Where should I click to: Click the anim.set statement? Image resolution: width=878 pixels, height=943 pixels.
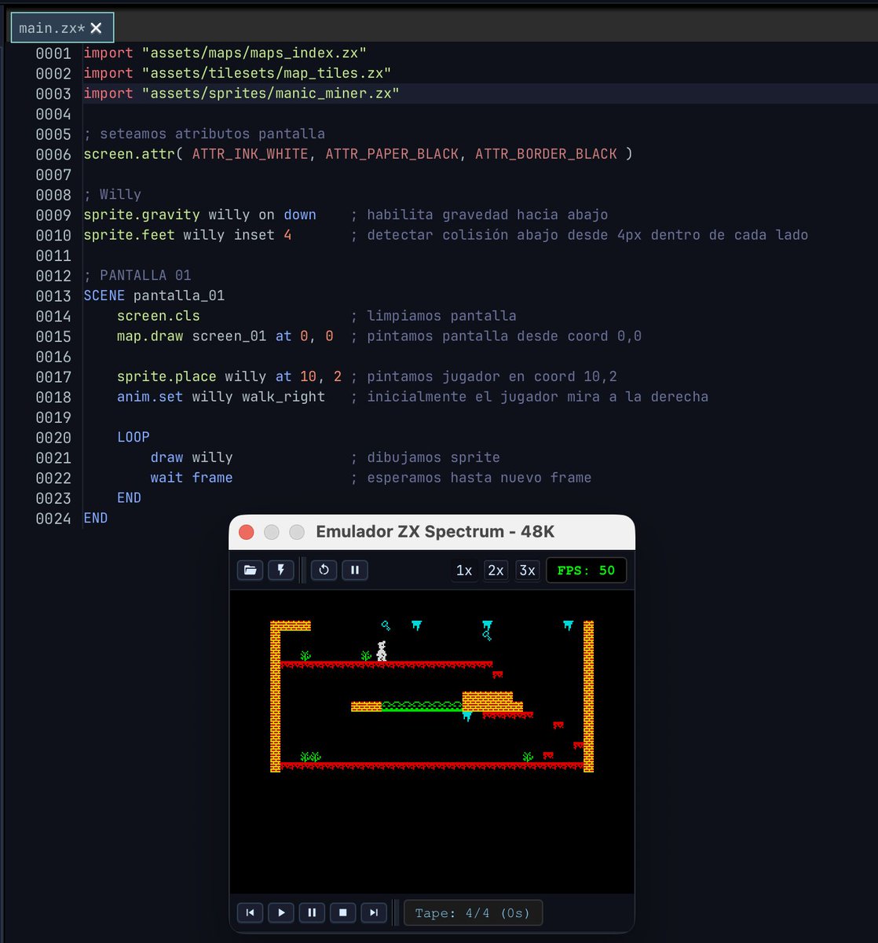[221, 397]
